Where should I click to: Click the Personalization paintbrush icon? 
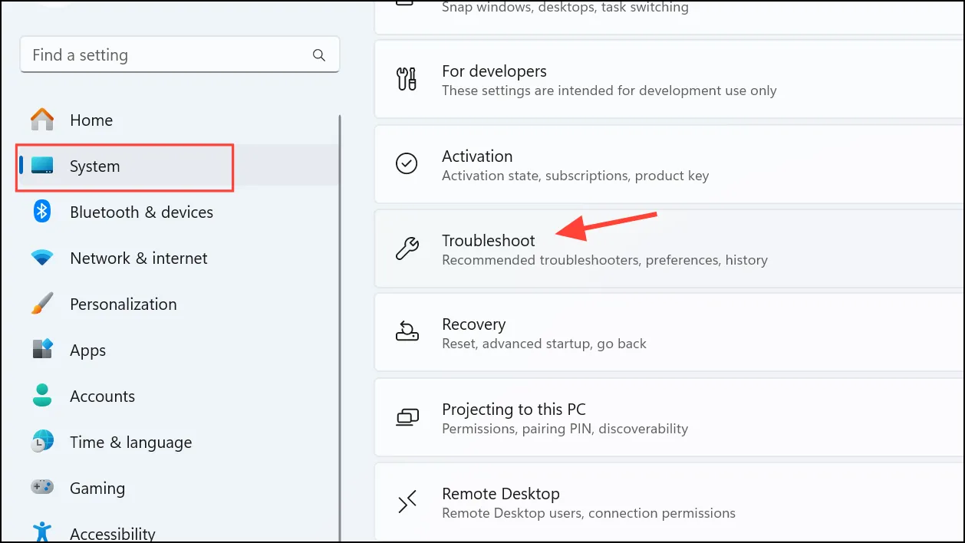(x=42, y=304)
